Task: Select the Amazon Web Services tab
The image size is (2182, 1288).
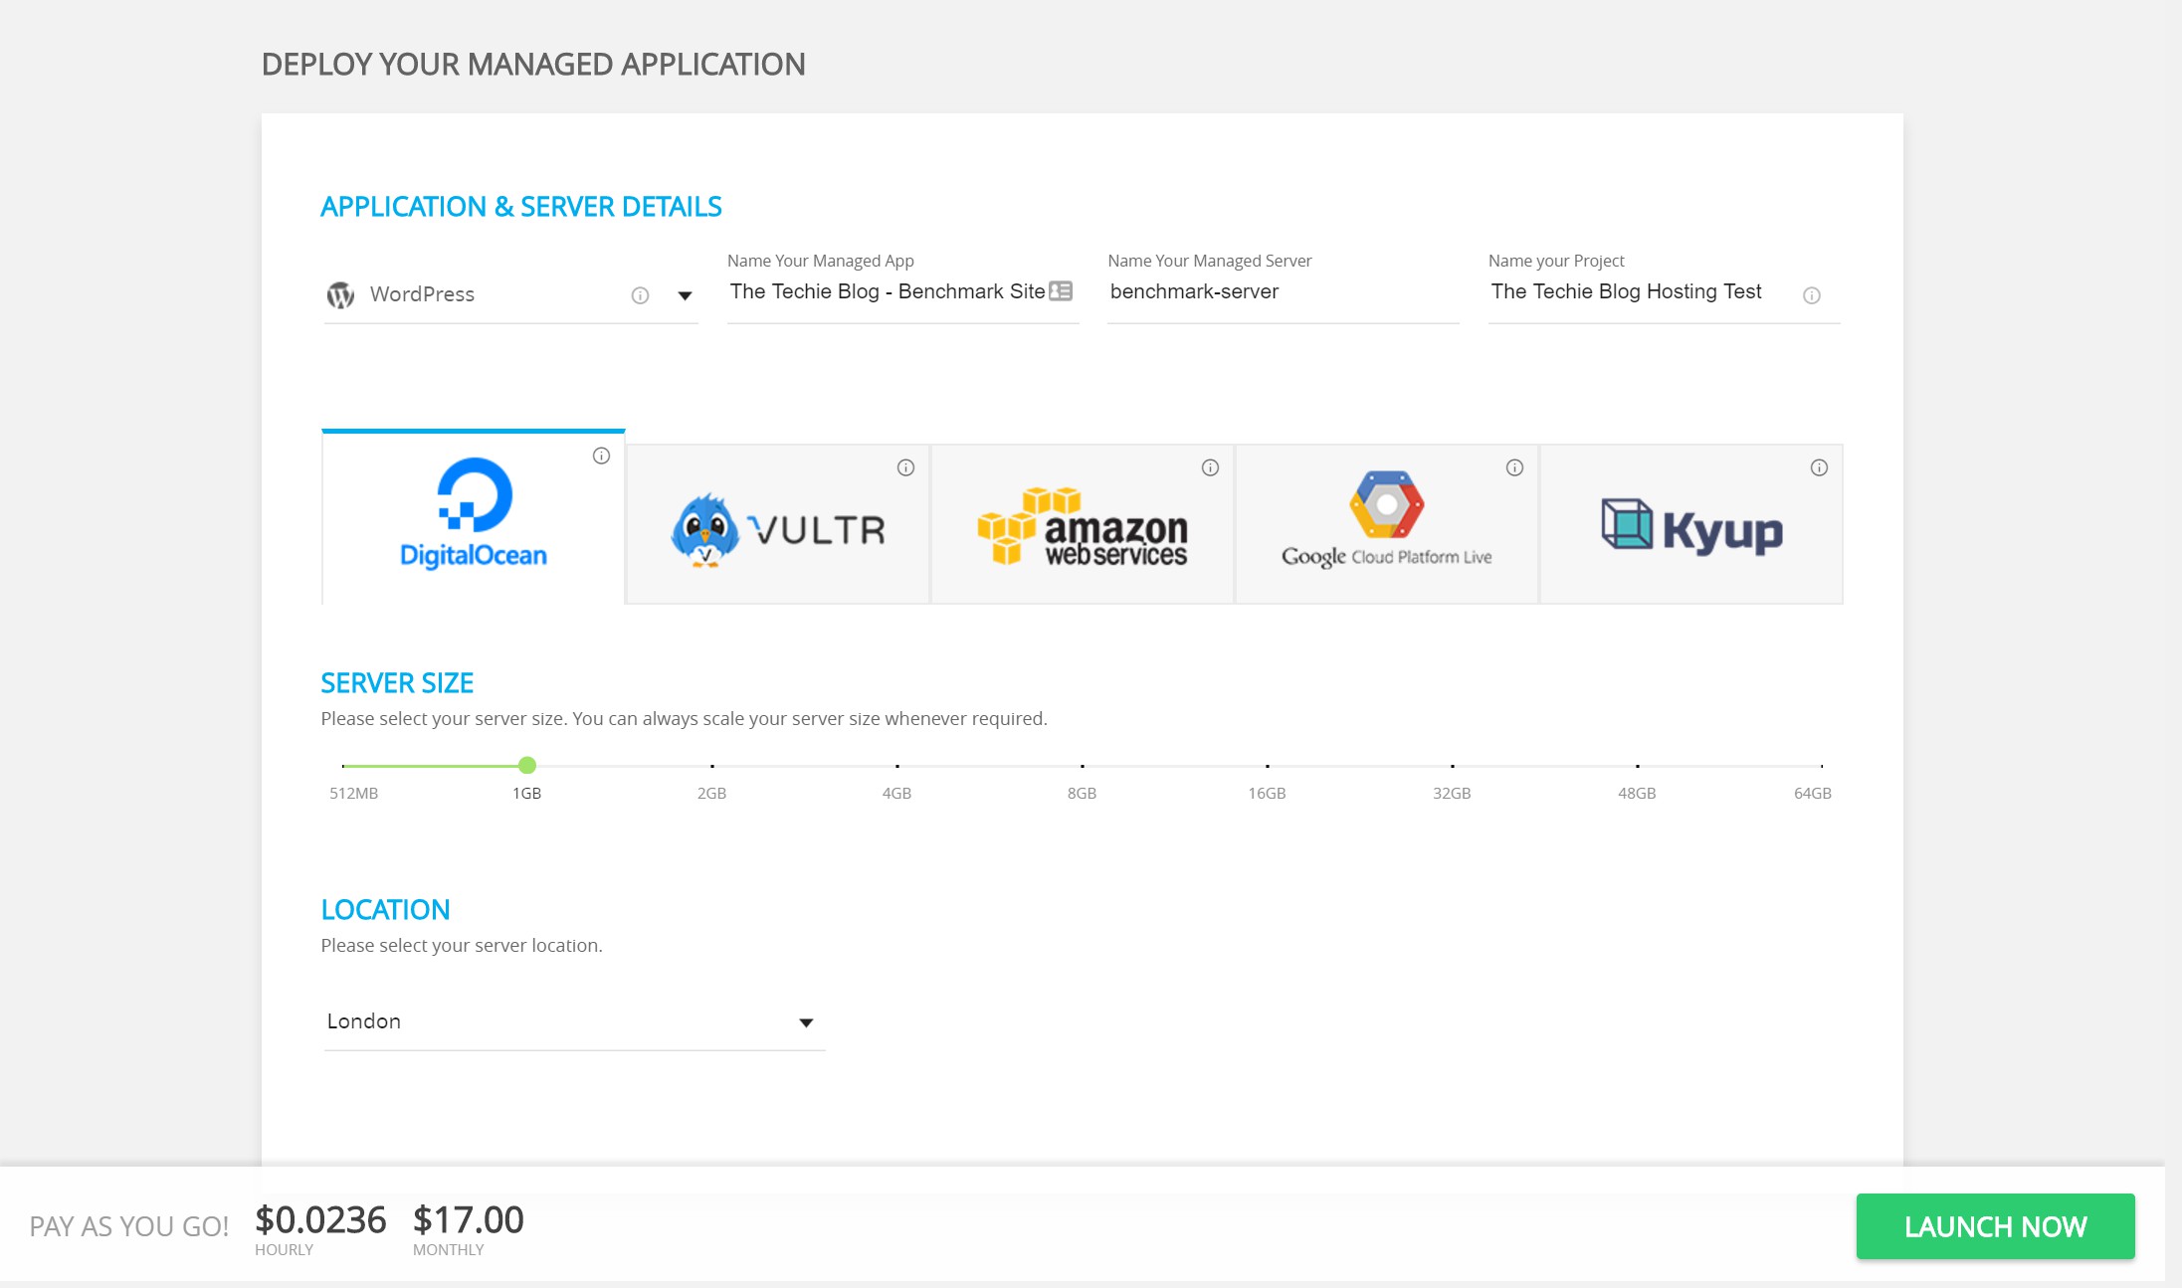Action: click(x=1083, y=524)
